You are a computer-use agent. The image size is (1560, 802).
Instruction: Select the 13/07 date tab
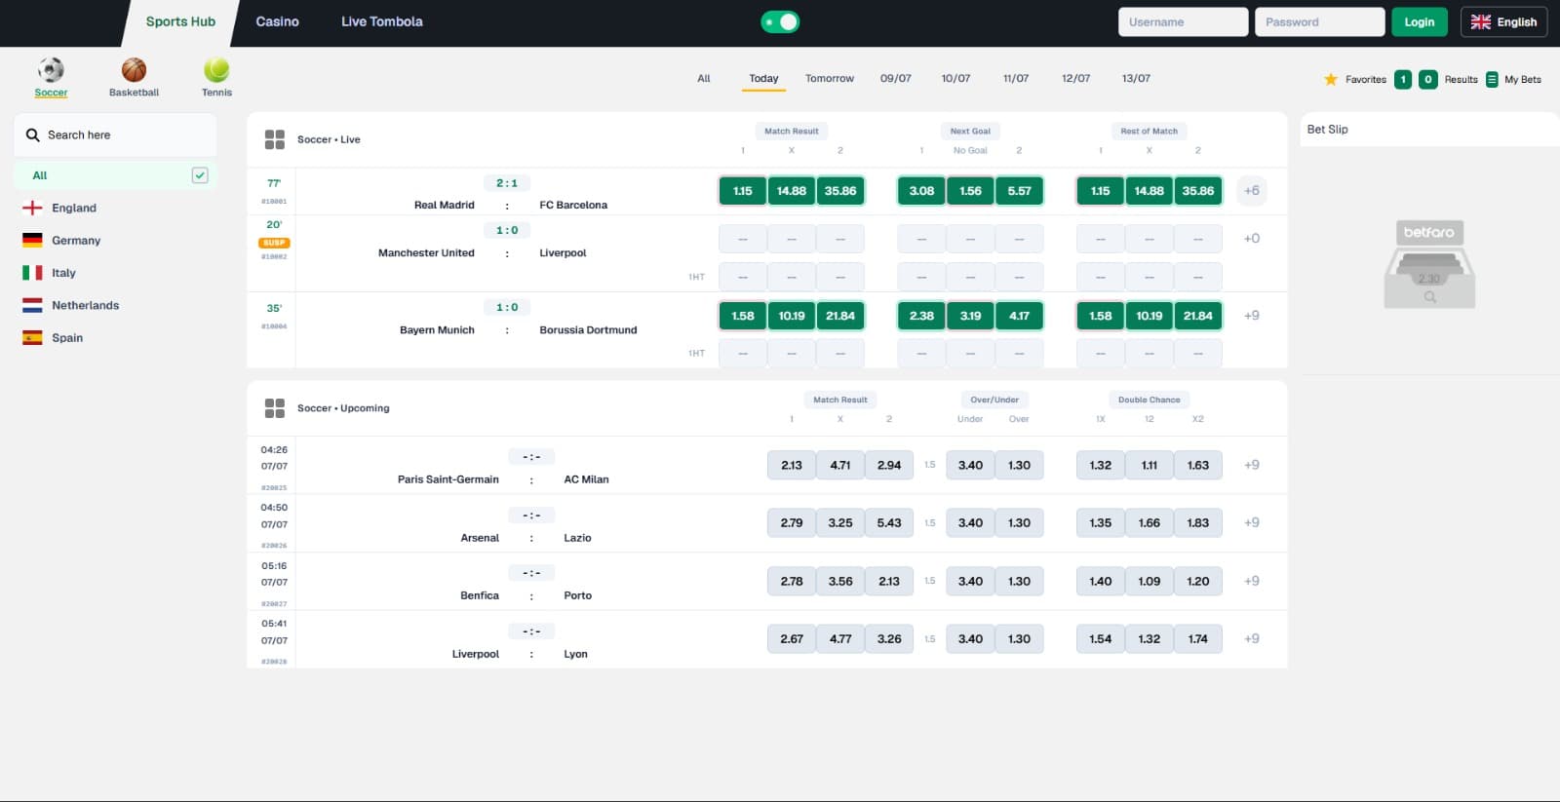1136,79
